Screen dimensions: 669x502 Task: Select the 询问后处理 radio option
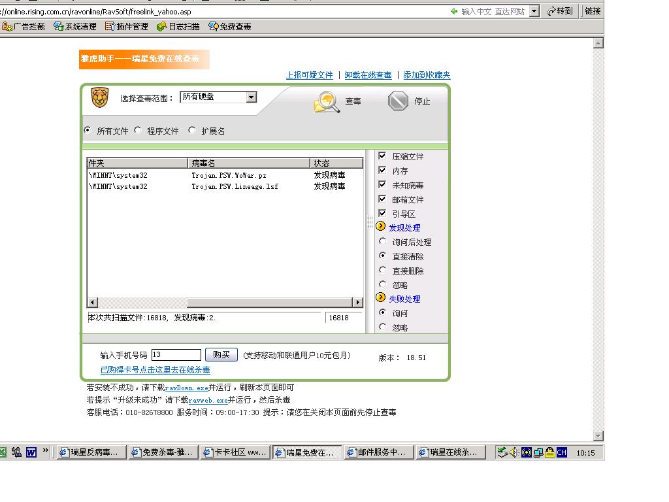[383, 241]
